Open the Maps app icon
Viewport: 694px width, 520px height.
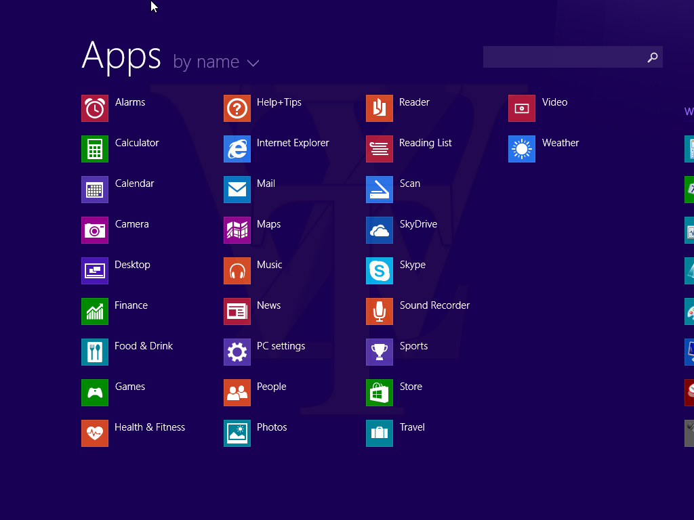pos(237,230)
